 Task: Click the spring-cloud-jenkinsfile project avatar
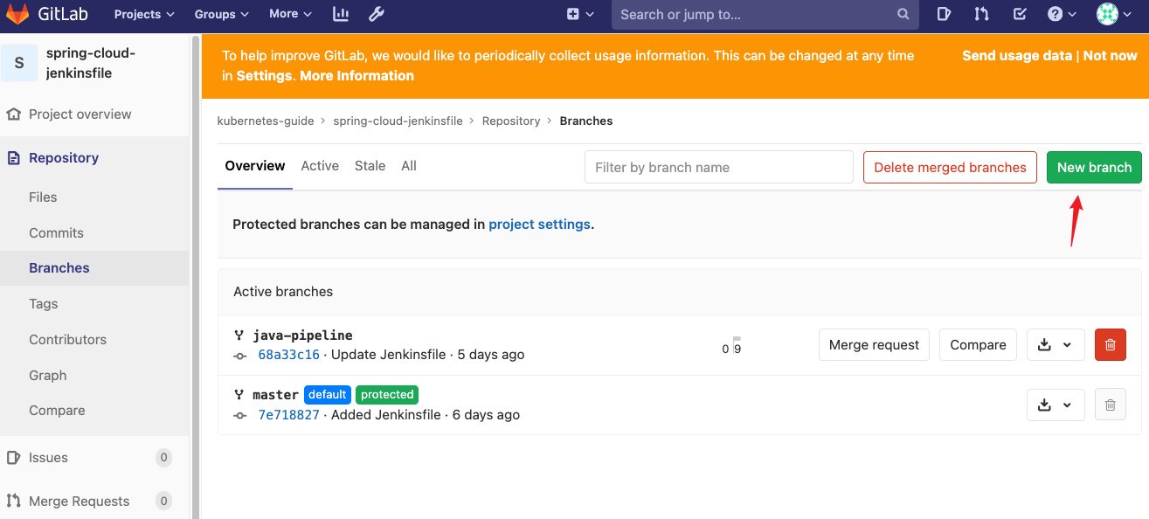point(19,63)
